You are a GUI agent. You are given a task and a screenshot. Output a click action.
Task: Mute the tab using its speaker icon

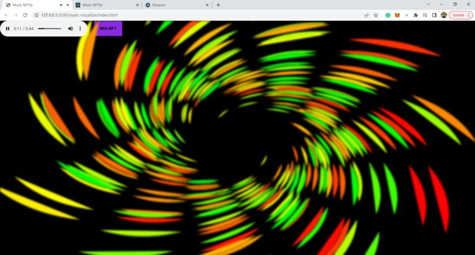tap(61, 5)
